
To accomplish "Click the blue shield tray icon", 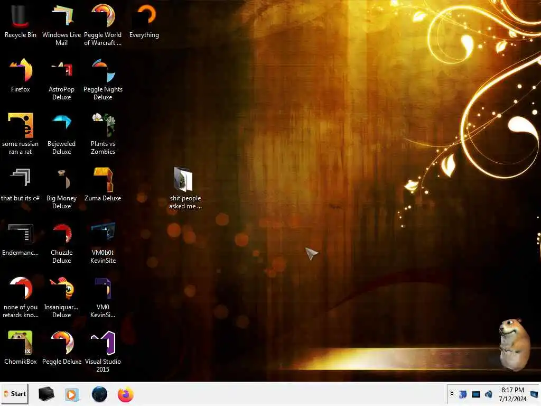I will 463,394.
